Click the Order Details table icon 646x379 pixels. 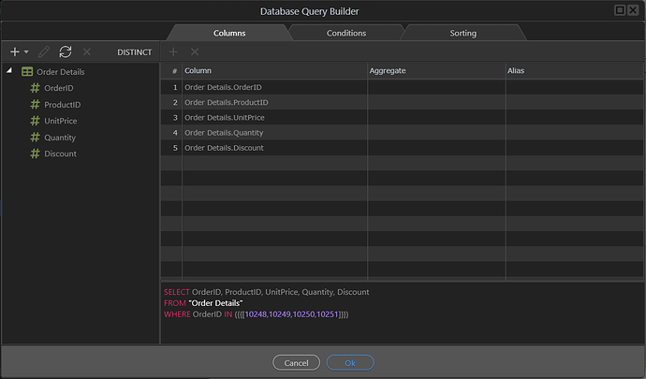point(27,72)
